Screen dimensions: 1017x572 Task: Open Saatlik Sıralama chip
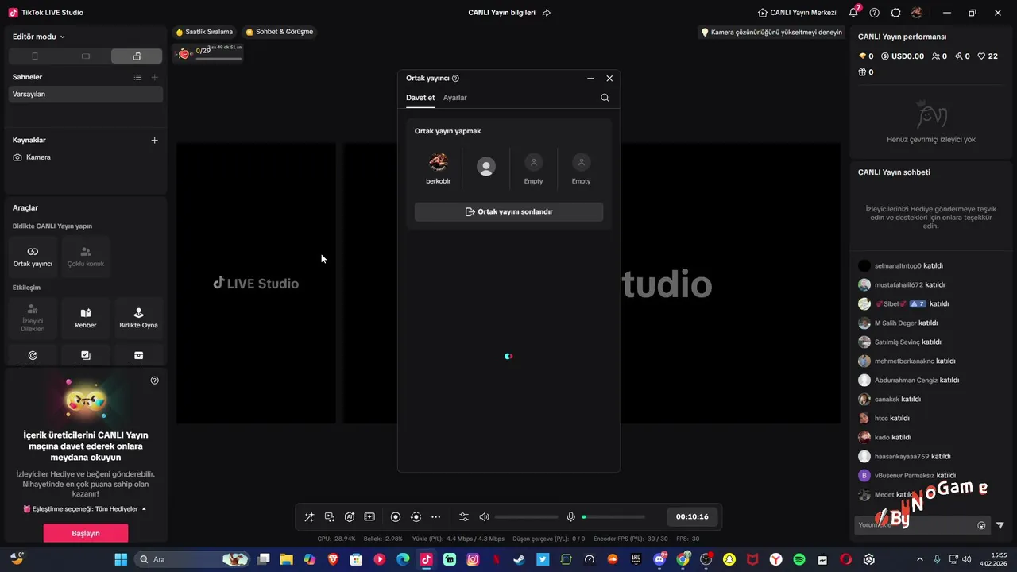204,32
